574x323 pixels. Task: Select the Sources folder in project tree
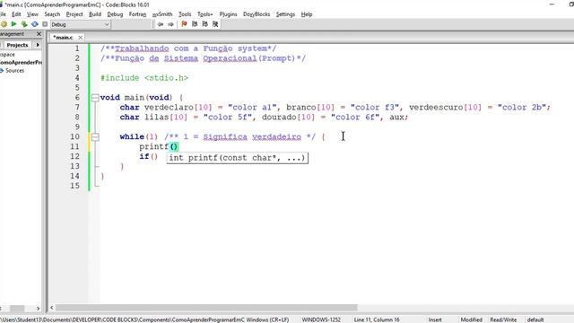[x=14, y=70]
